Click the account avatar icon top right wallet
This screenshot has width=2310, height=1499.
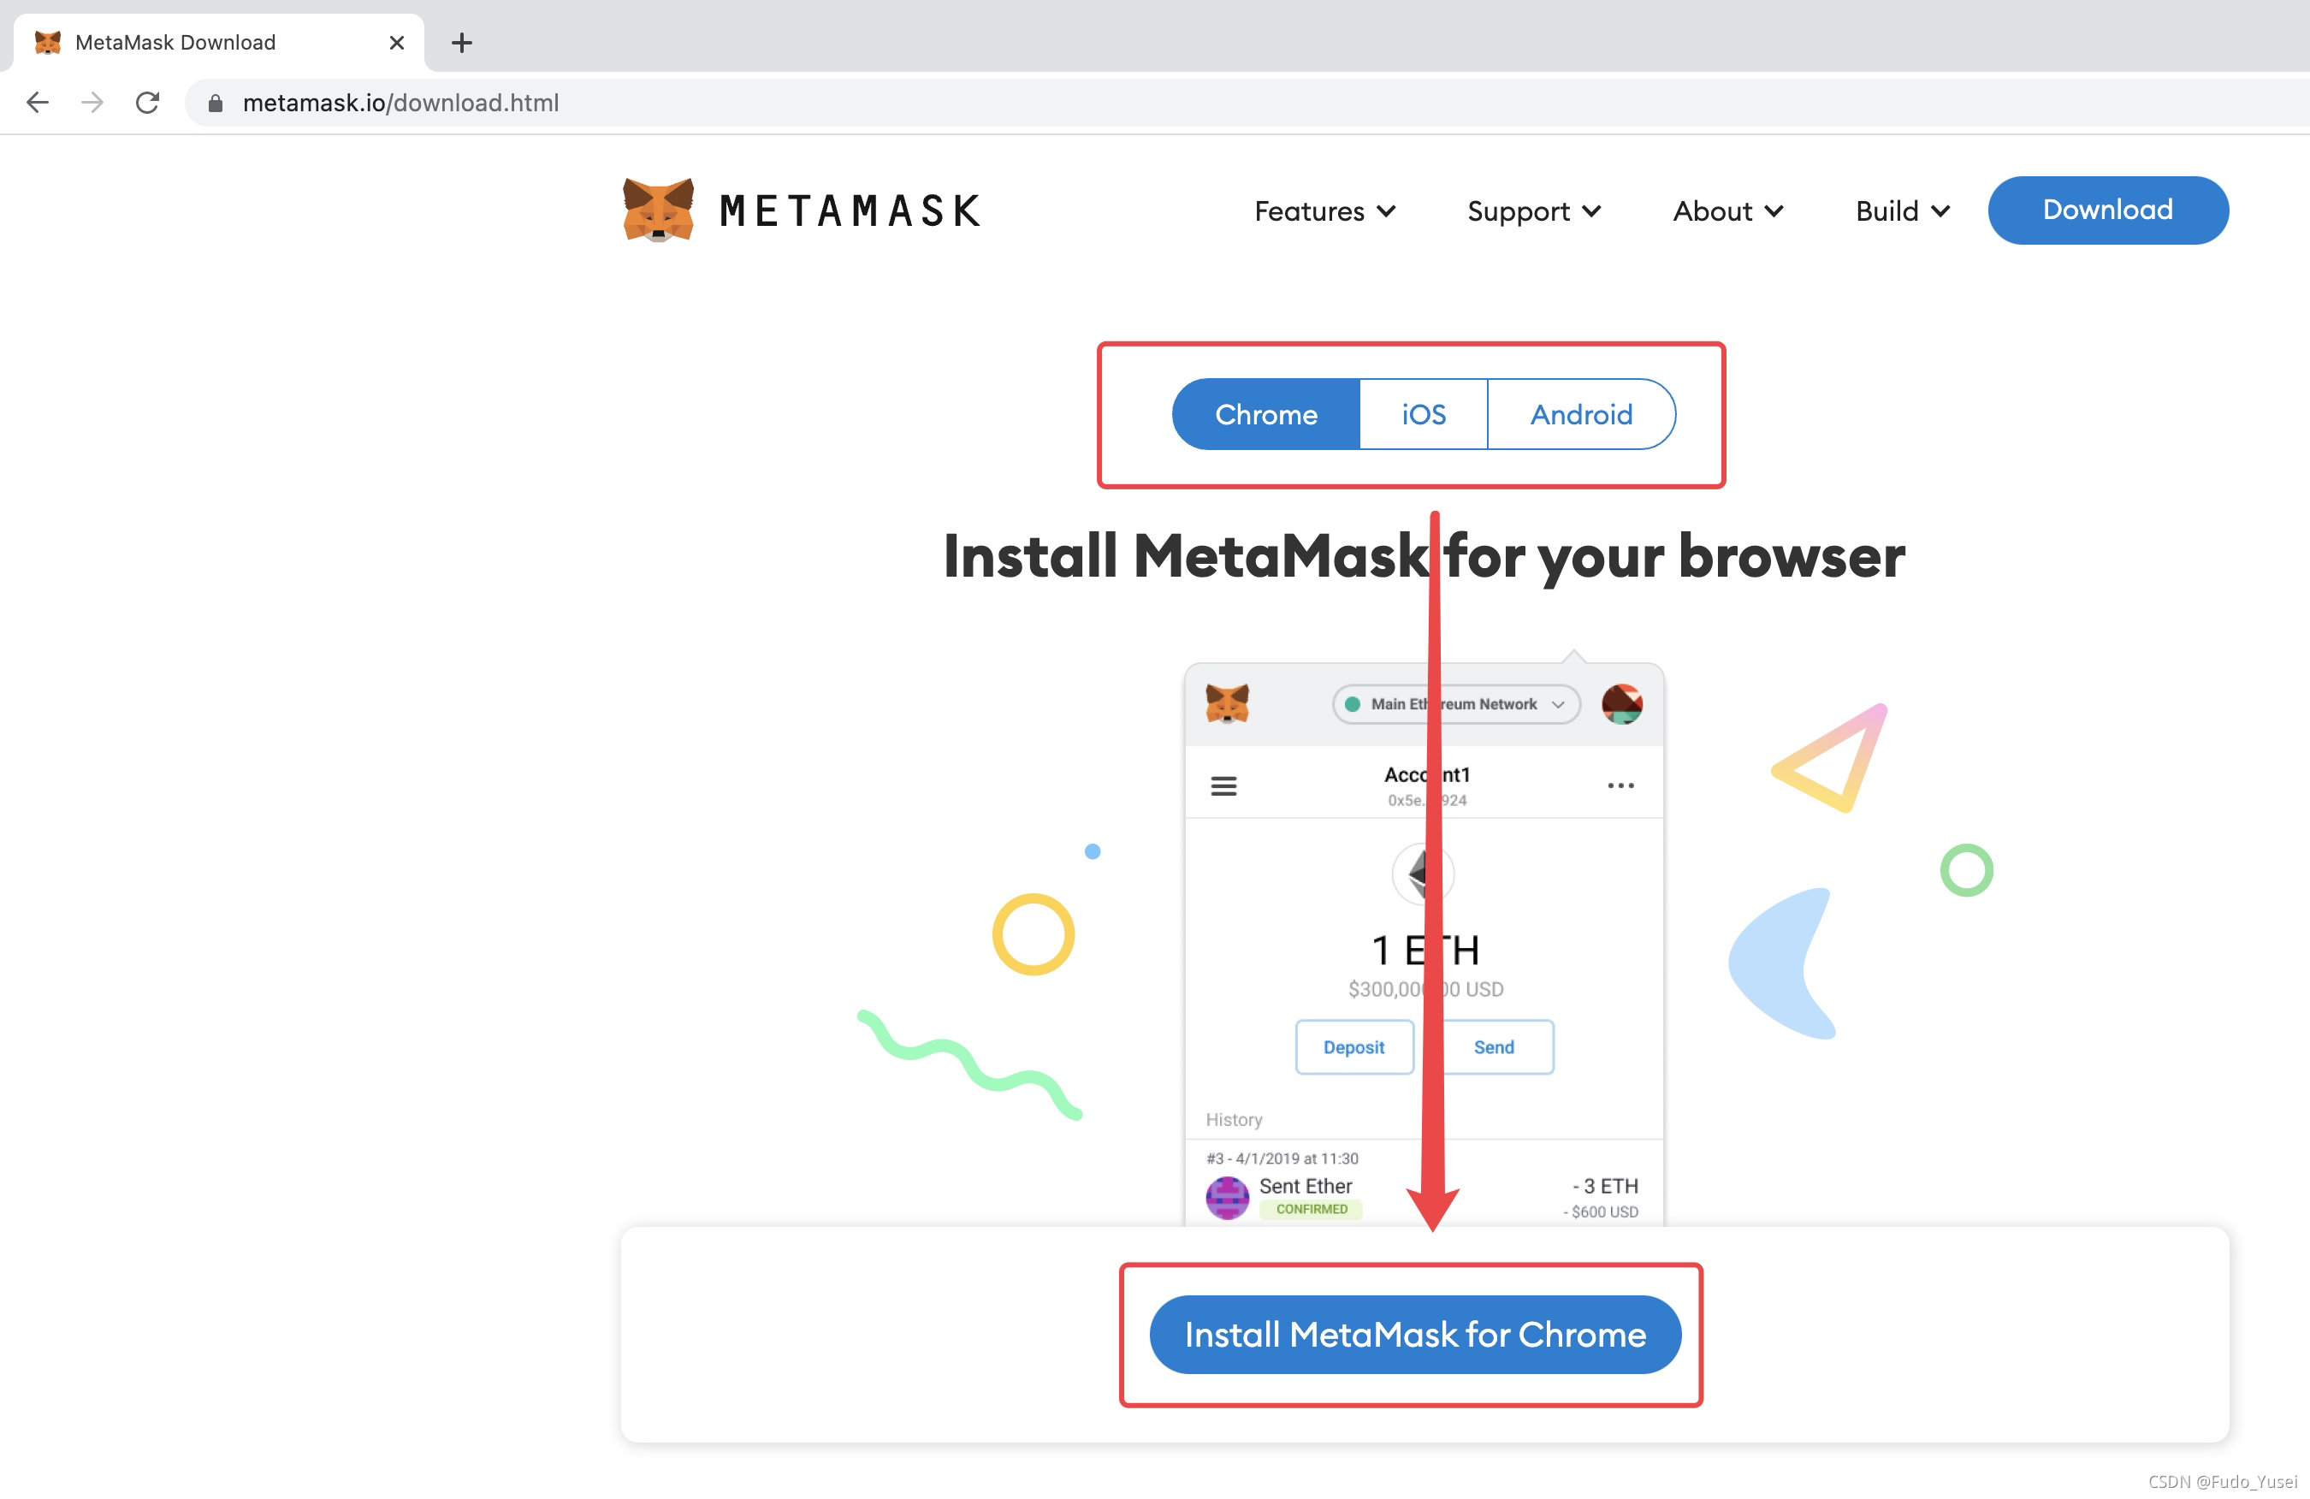point(1623,704)
